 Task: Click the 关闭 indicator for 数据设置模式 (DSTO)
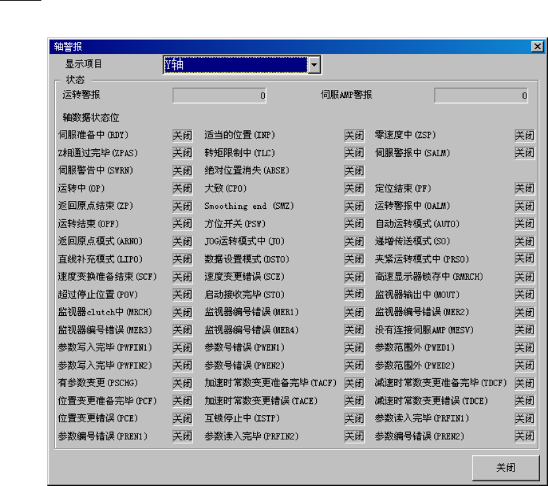[x=354, y=259]
